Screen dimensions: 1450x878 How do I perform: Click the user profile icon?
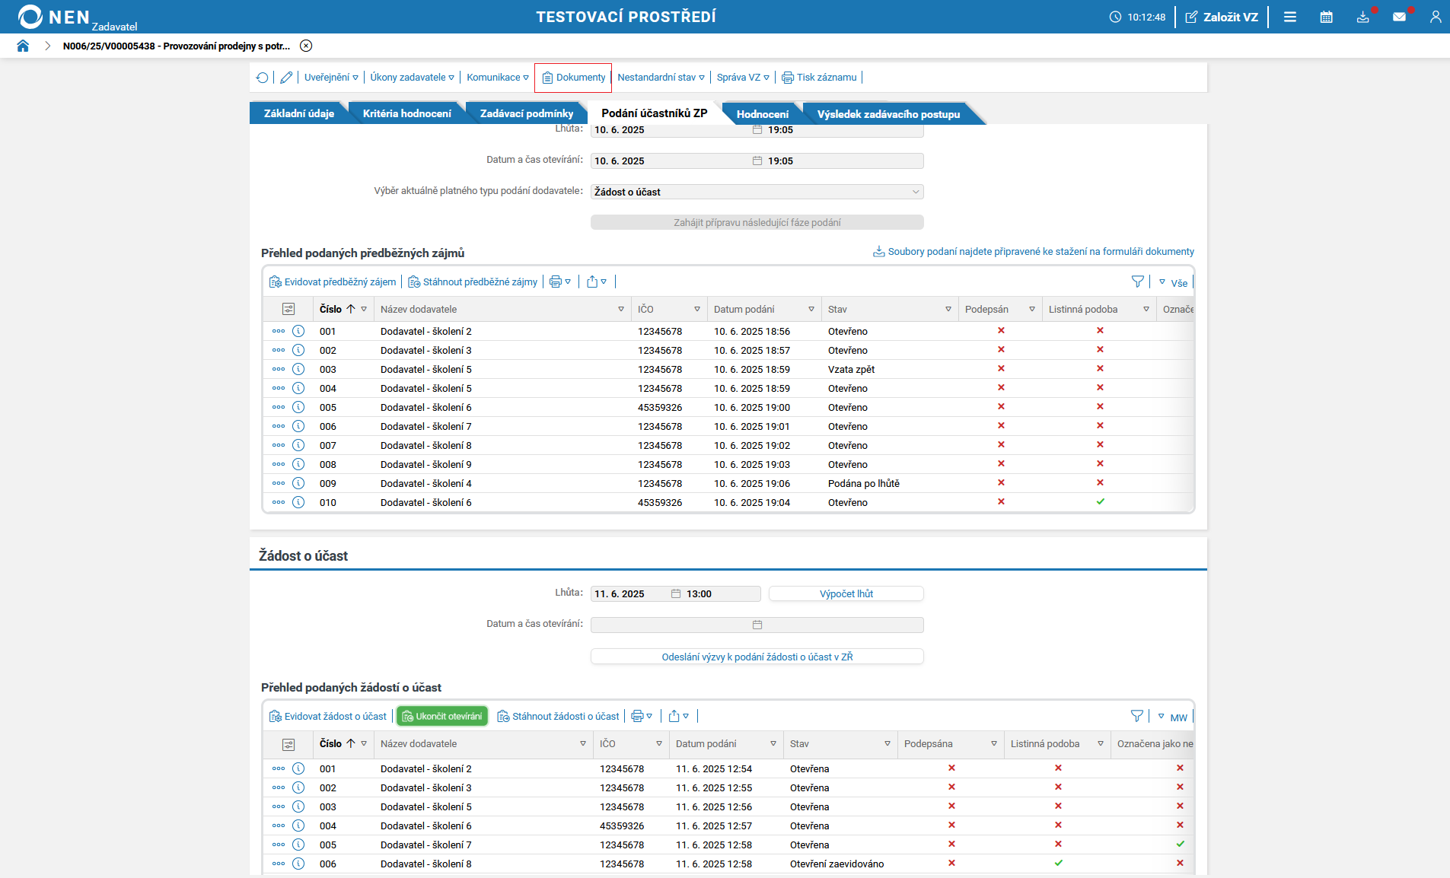pos(1435,17)
